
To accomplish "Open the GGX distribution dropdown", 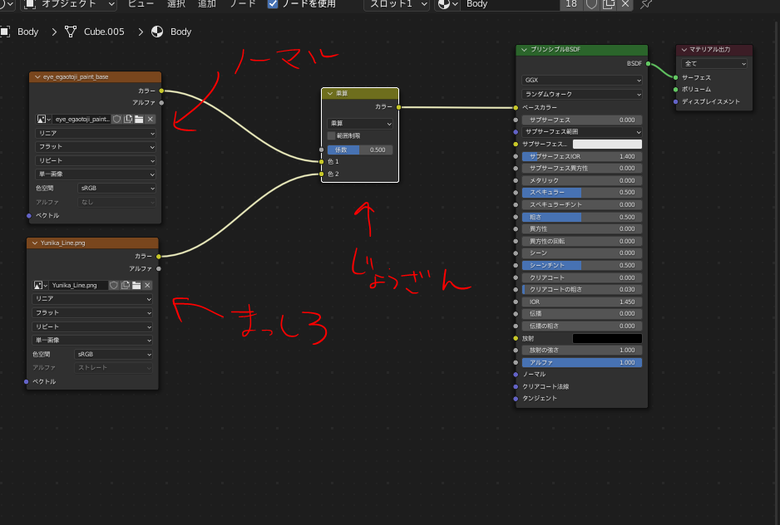I will (581, 81).
